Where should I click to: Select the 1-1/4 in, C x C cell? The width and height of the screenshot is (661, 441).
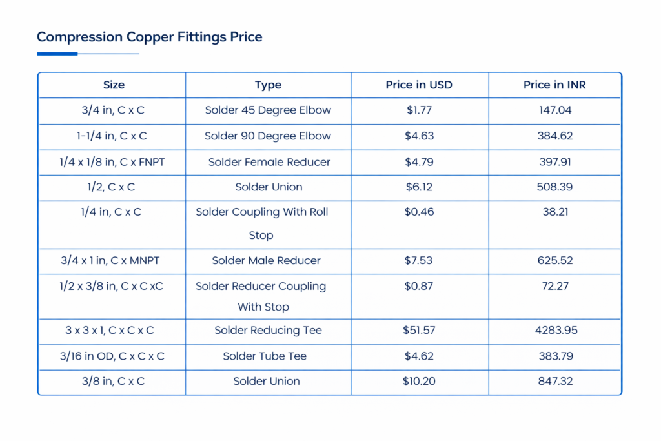click(113, 136)
